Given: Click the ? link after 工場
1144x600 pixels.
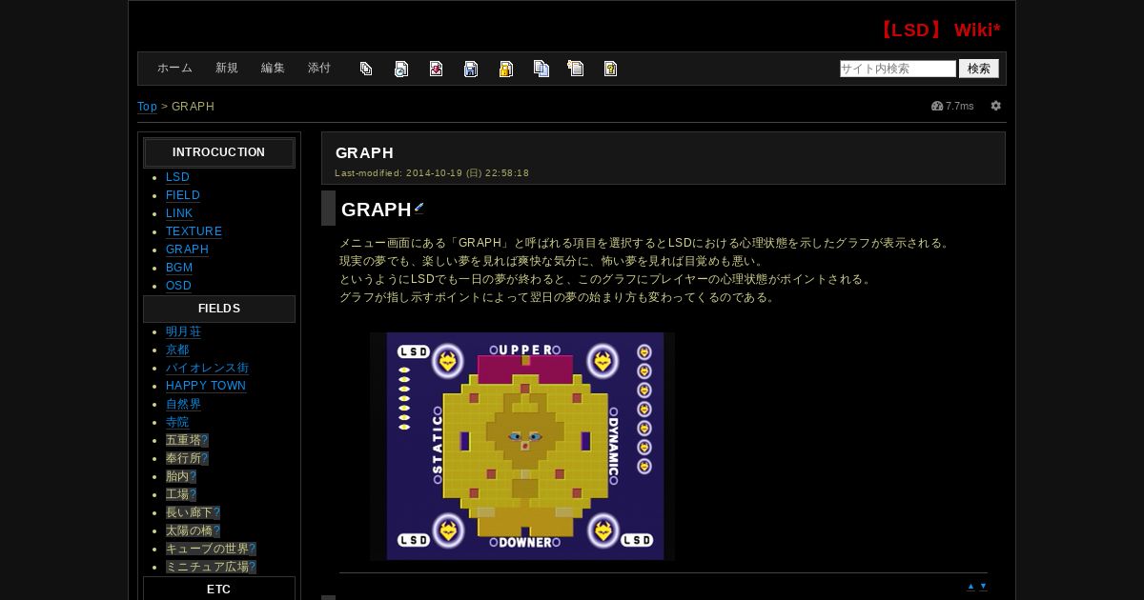Looking at the screenshot, I should point(193,494).
